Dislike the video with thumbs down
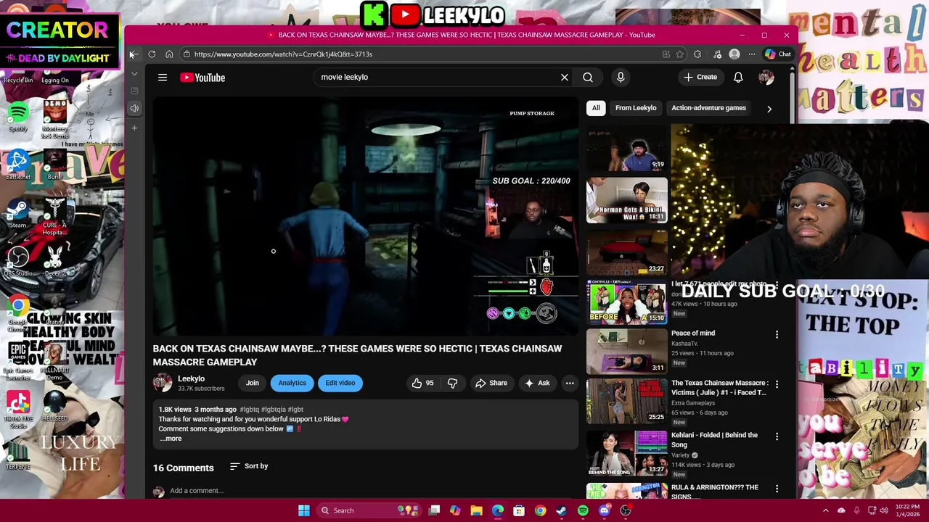Image resolution: width=929 pixels, height=522 pixels. click(x=452, y=383)
